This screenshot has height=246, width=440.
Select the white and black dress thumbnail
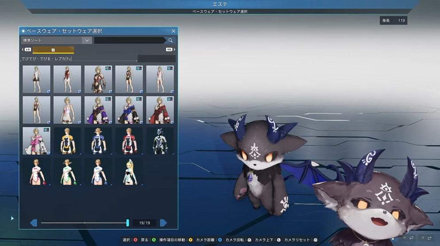click(36, 79)
